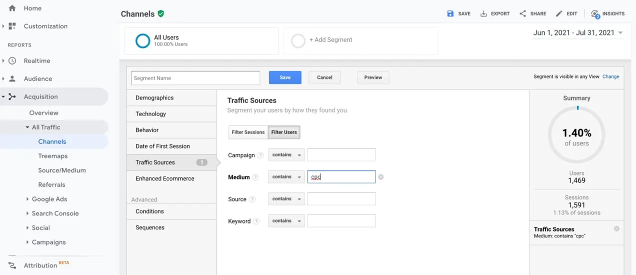
Task: Click the help icon next to Medium
Action: pyautogui.click(x=255, y=177)
